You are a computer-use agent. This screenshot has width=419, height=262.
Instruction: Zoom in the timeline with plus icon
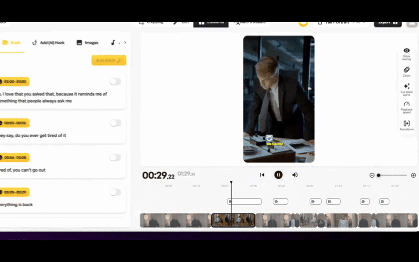pyautogui.click(x=413, y=175)
